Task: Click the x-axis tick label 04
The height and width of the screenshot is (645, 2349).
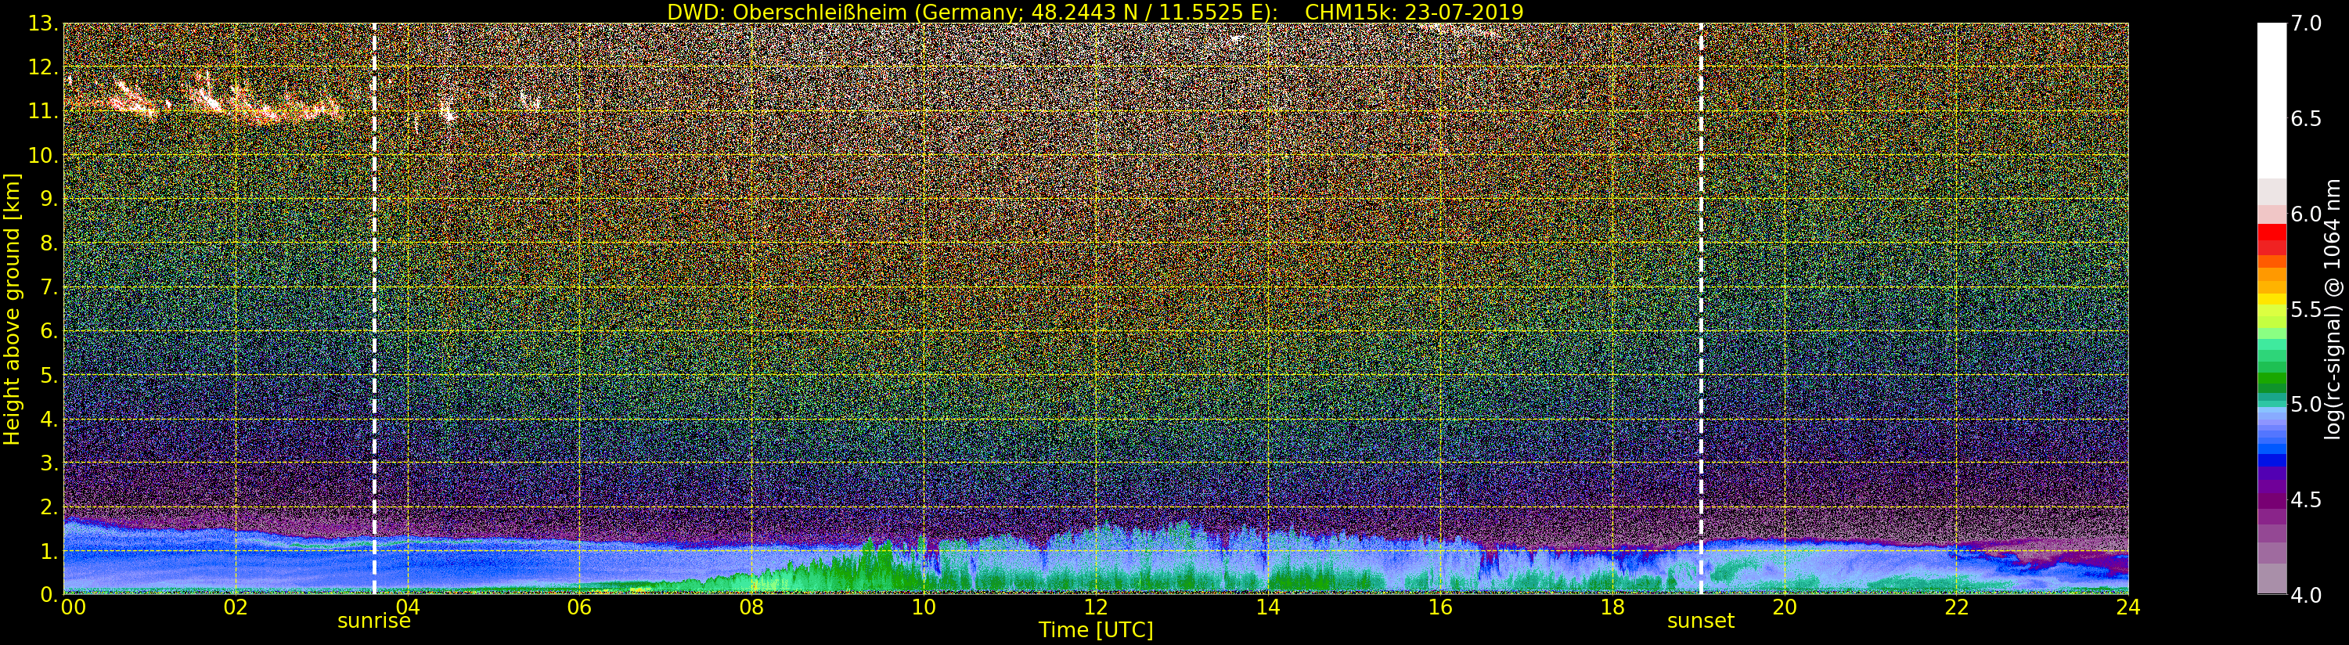Action: 408,607
